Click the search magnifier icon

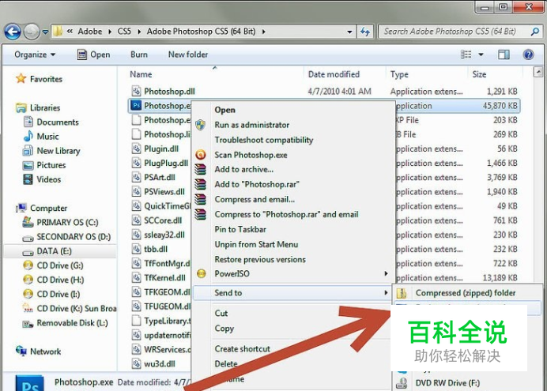pos(535,32)
